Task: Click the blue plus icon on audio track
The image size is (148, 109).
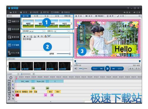Action: [x=13, y=85]
